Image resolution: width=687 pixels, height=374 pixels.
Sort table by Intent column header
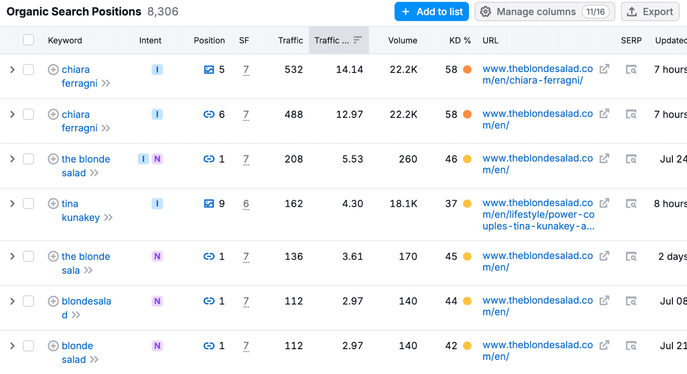(x=150, y=40)
